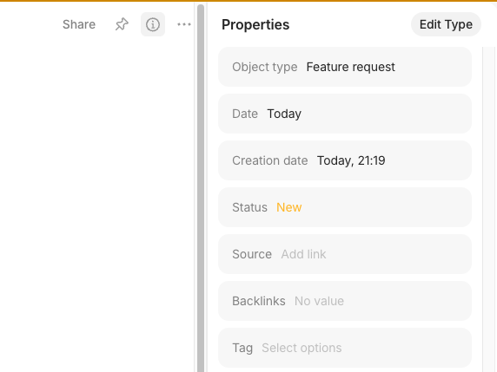Click the Edit Type button
497x372 pixels.
[x=446, y=24]
